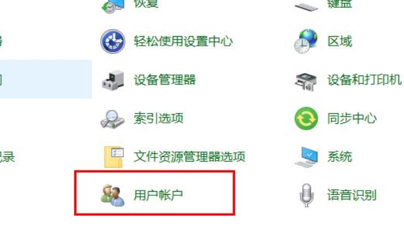
Task: Open the File Explorer Options folder icon
Action: coord(114,157)
